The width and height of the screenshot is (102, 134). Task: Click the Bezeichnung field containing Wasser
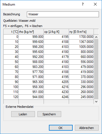point(63,14)
